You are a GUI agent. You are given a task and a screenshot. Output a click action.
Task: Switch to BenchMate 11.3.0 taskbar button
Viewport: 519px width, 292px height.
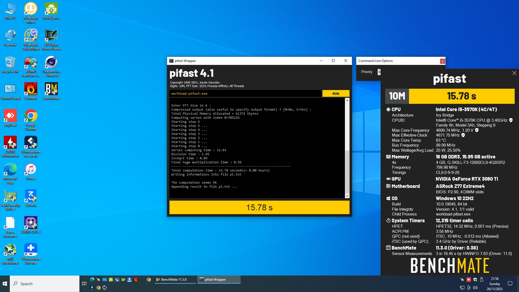[x=175, y=280]
